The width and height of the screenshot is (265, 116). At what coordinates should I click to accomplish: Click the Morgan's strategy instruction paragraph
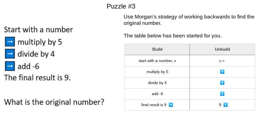tap(189, 20)
